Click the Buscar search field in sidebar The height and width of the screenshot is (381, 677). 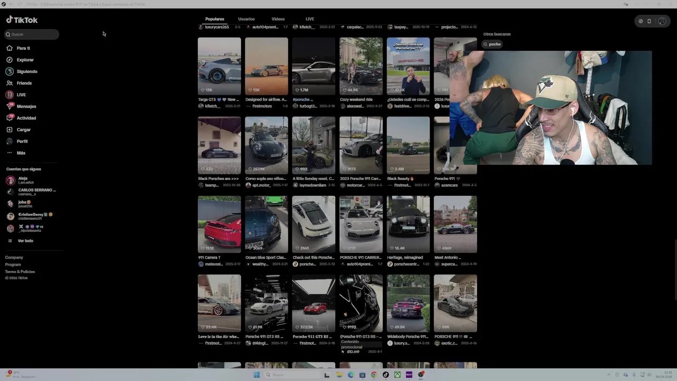click(32, 34)
